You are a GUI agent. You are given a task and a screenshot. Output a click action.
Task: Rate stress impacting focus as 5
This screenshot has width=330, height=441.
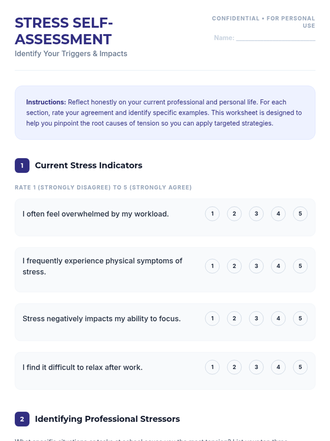[300, 318]
